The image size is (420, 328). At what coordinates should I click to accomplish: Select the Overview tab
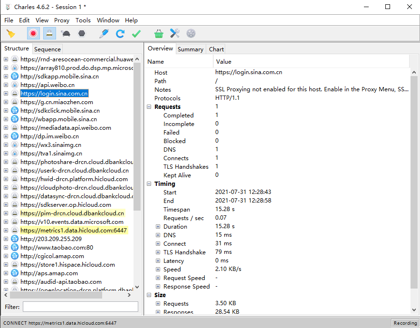click(160, 48)
